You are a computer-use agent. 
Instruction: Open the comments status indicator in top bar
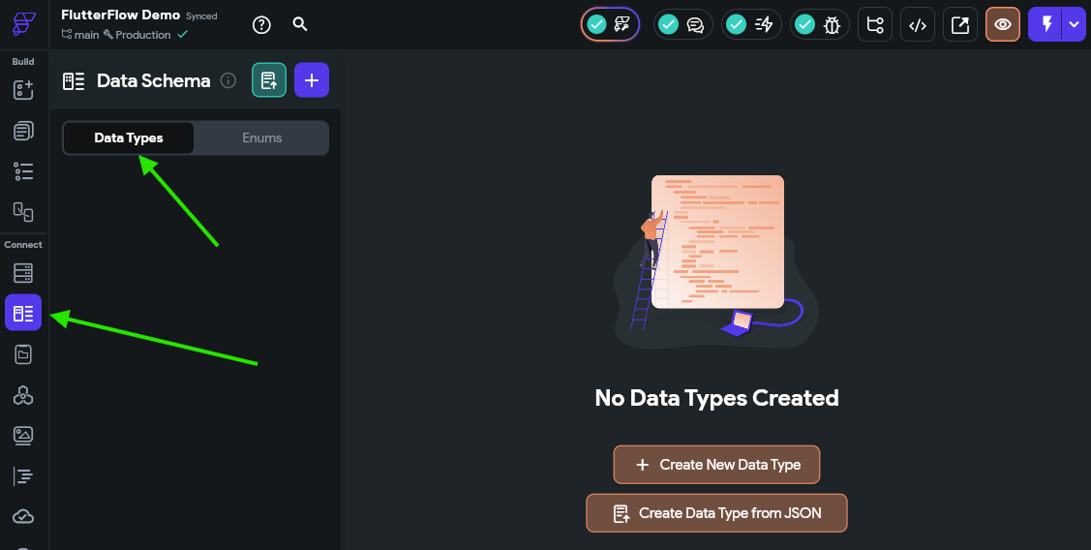[x=682, y=24]
